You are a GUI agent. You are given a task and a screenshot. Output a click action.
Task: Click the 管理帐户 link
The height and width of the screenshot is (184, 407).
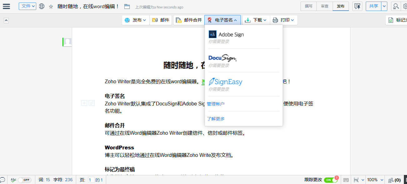point(216,104)
